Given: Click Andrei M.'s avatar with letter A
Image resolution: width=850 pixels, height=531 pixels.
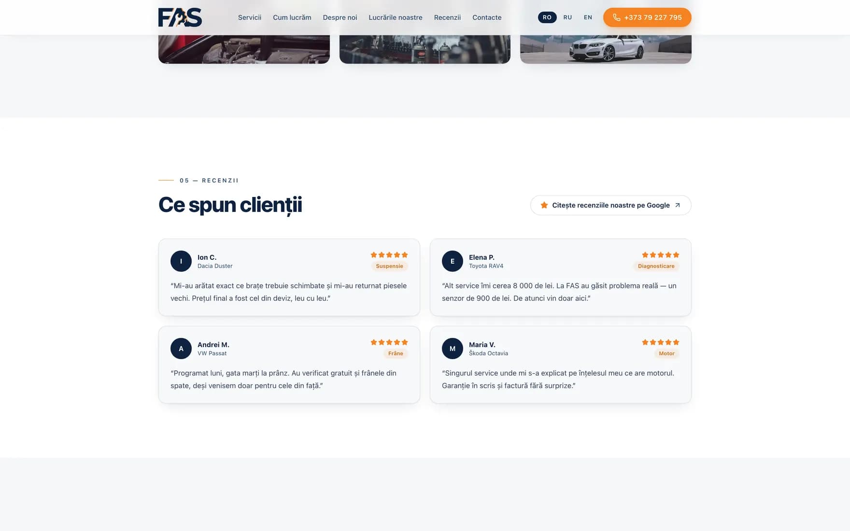Looking at the screenshot, I should [181, 349].
